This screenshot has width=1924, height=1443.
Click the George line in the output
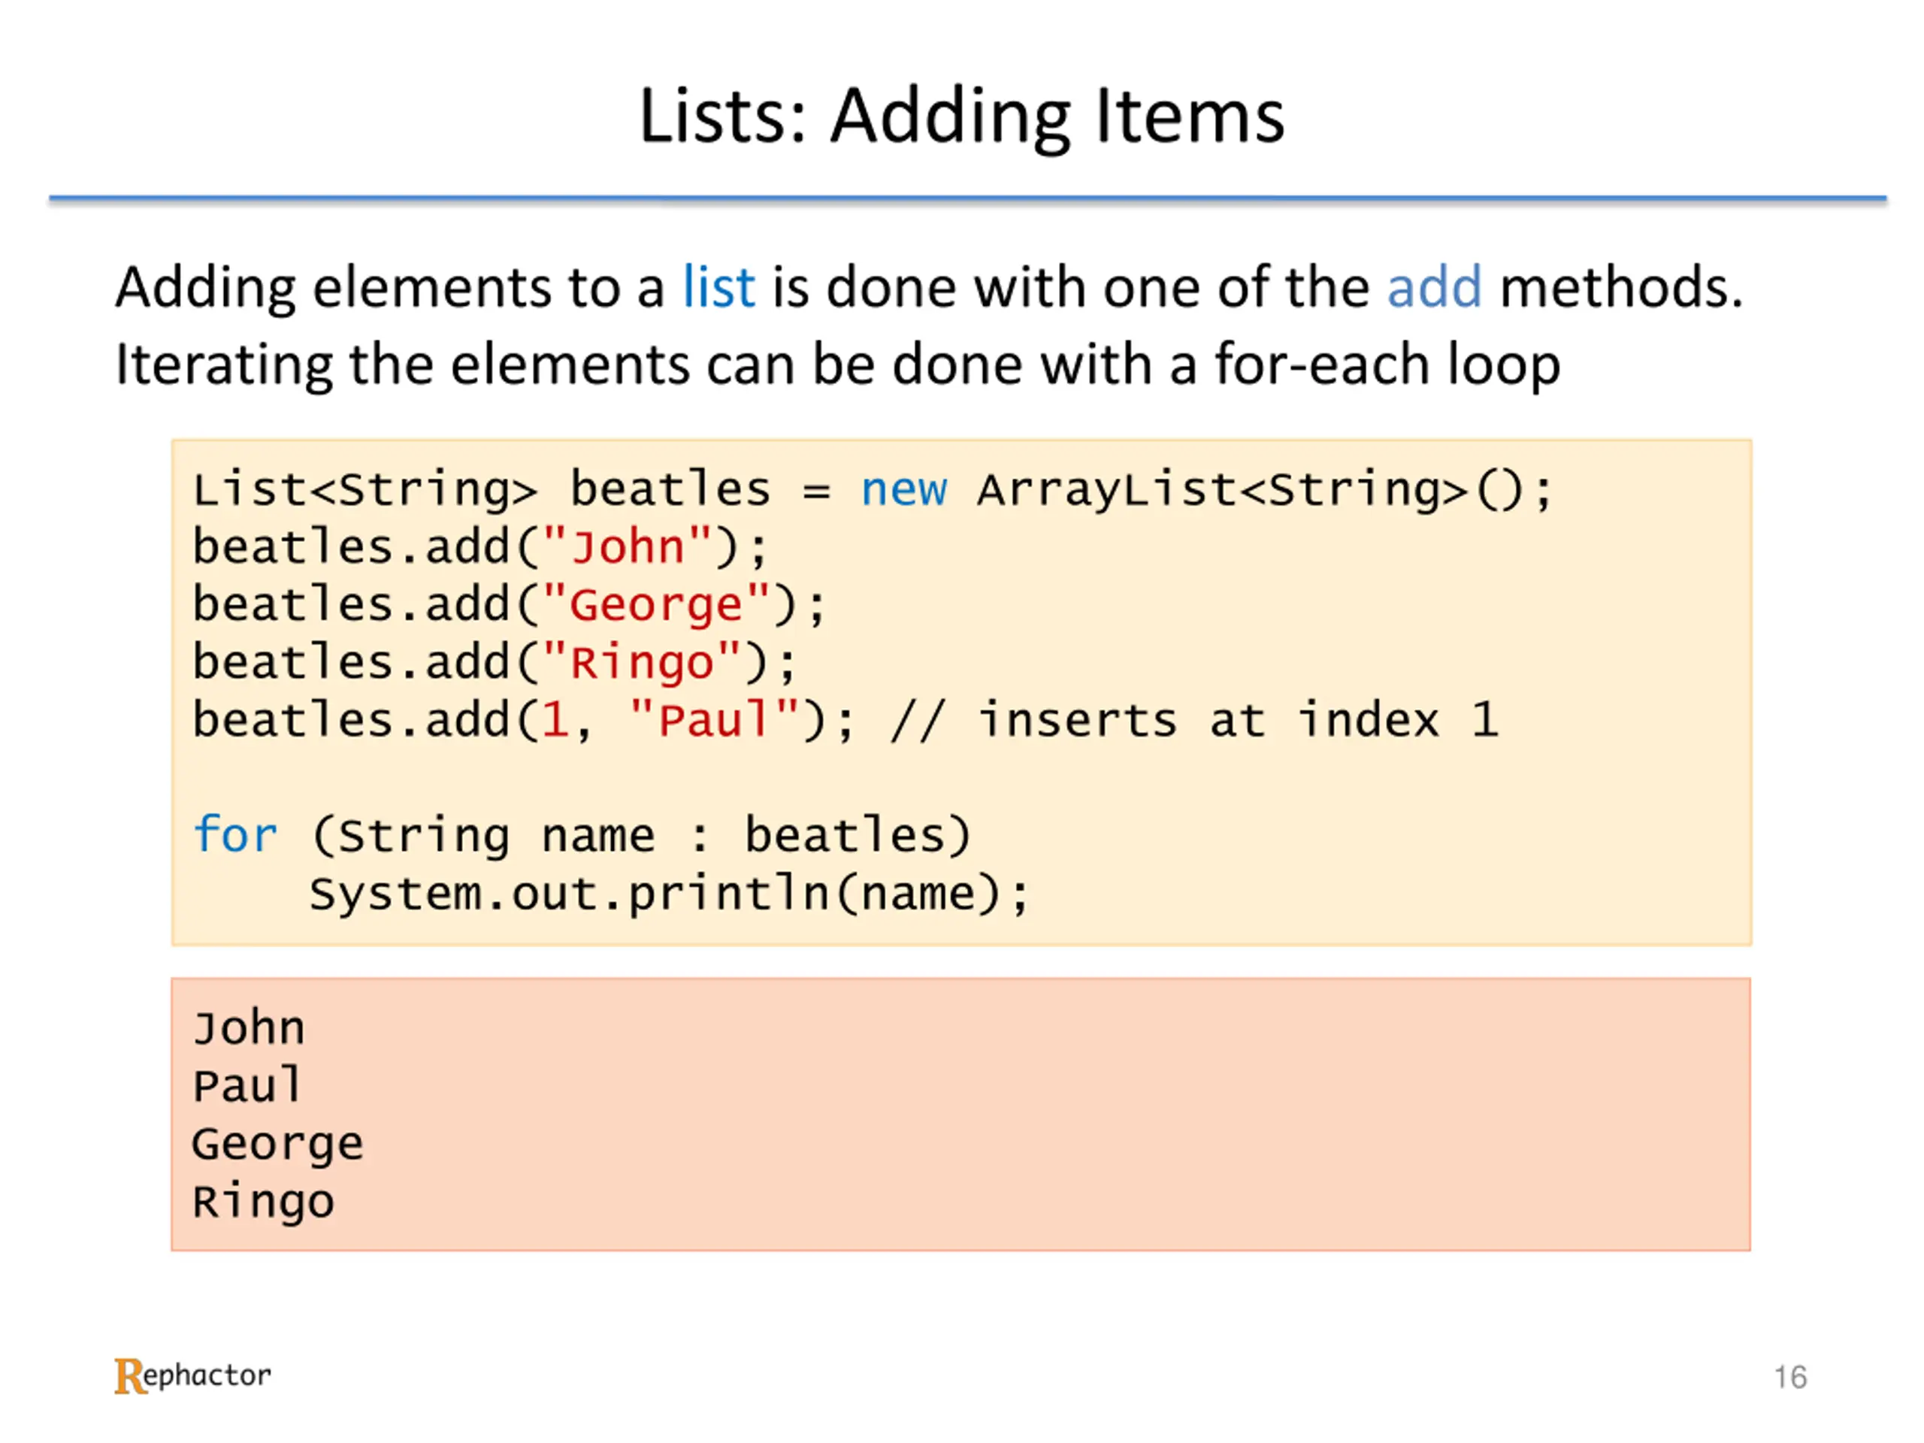coord(277,1145)
